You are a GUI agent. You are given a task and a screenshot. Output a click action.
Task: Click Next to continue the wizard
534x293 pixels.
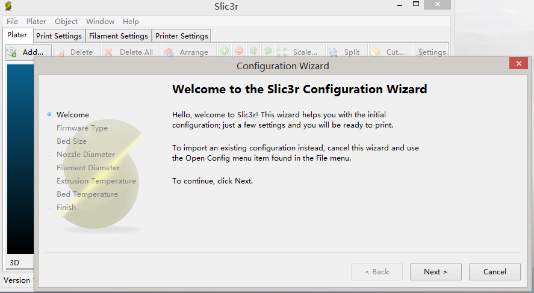[x=435, y=272]
